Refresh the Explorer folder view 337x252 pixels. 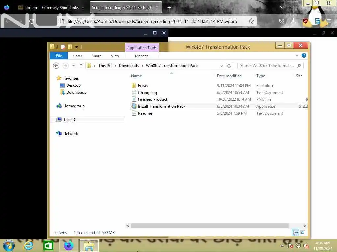(x=229, y=66)
